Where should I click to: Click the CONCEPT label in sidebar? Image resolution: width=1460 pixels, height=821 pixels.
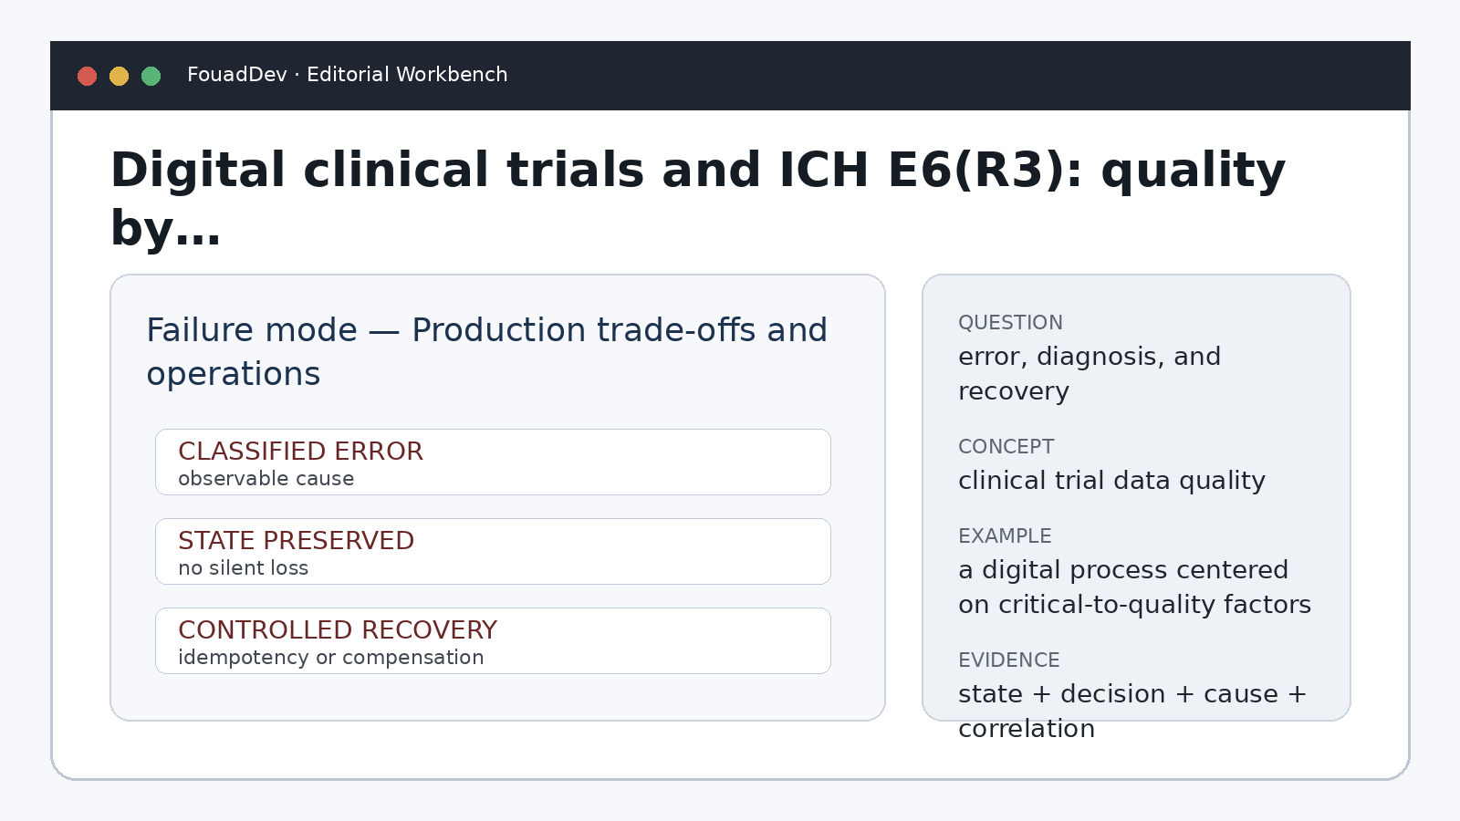1006,447
